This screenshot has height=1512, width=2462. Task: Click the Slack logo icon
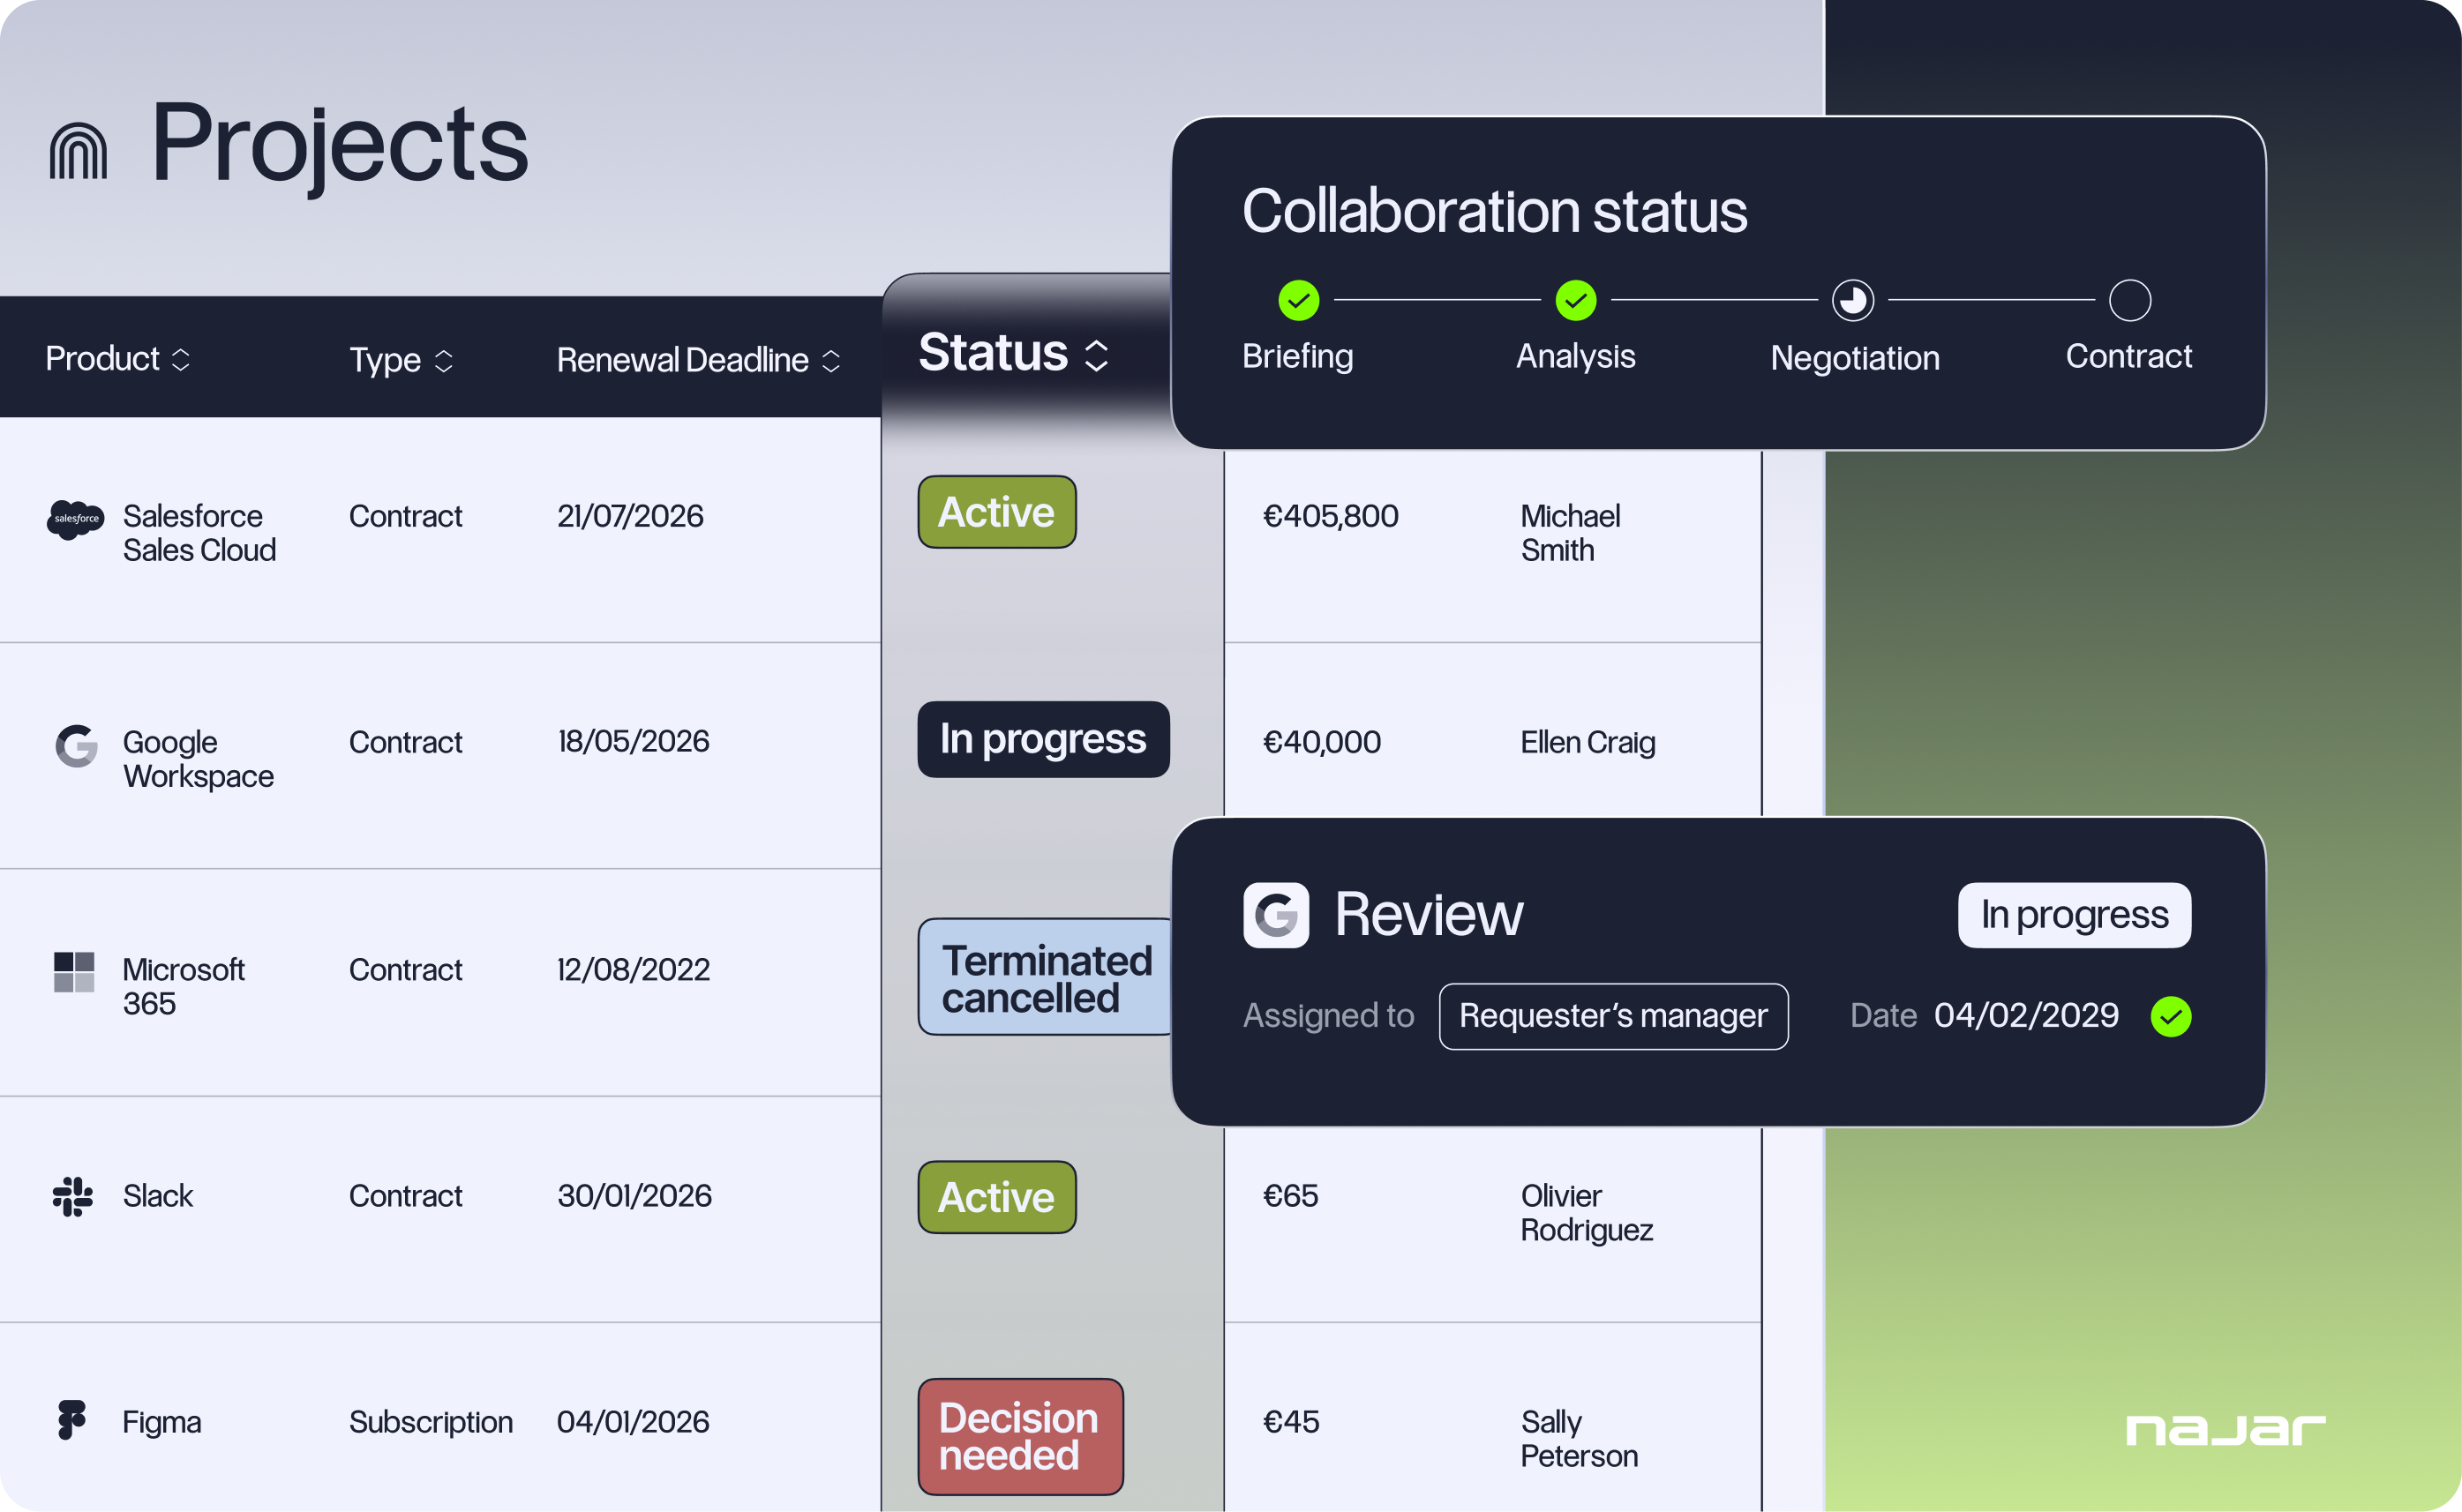[73, 1196]
